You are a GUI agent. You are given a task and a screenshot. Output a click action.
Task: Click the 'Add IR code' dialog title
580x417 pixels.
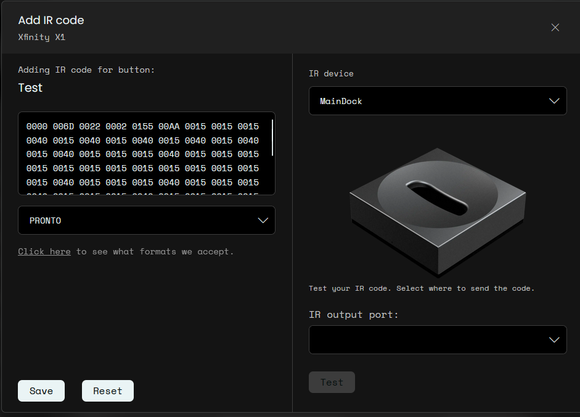(51, 20)
